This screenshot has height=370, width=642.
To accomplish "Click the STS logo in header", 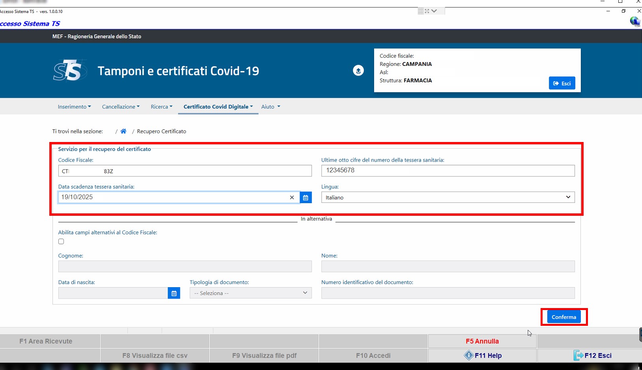I will [70, 71].
